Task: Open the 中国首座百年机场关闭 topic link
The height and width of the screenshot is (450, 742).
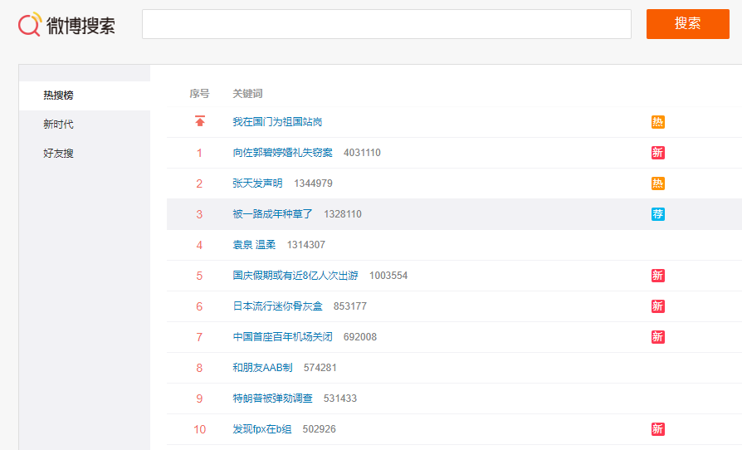Action: pyautogui.click(x=282, y=337)
